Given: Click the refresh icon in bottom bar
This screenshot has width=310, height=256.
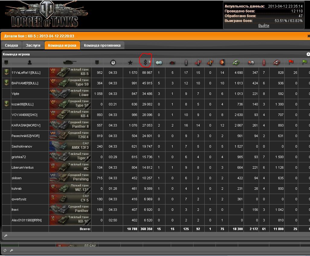Looking at the screenshot, I should [5, 250].
